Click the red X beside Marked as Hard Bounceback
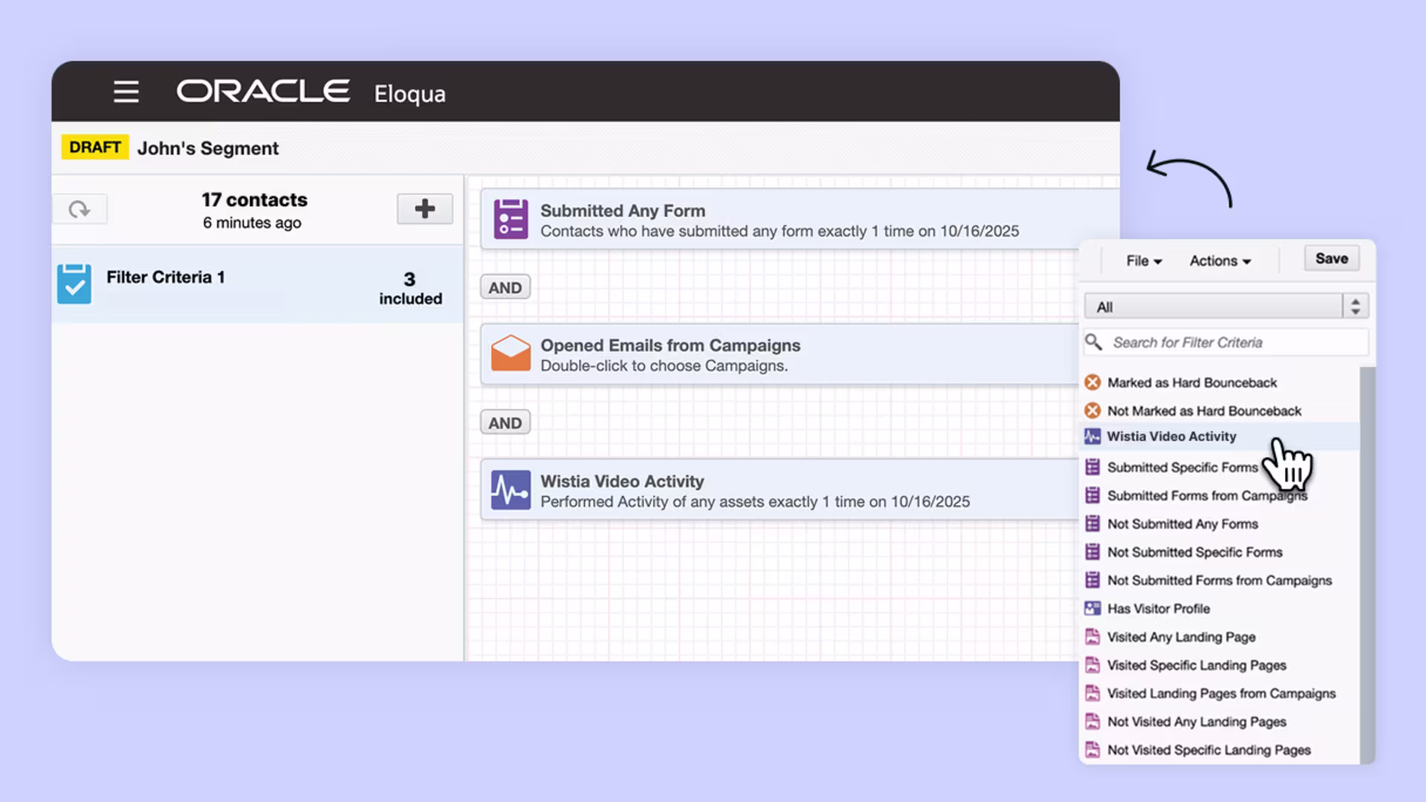This screenshot has width=1426, height=802. click(1092, 382)
